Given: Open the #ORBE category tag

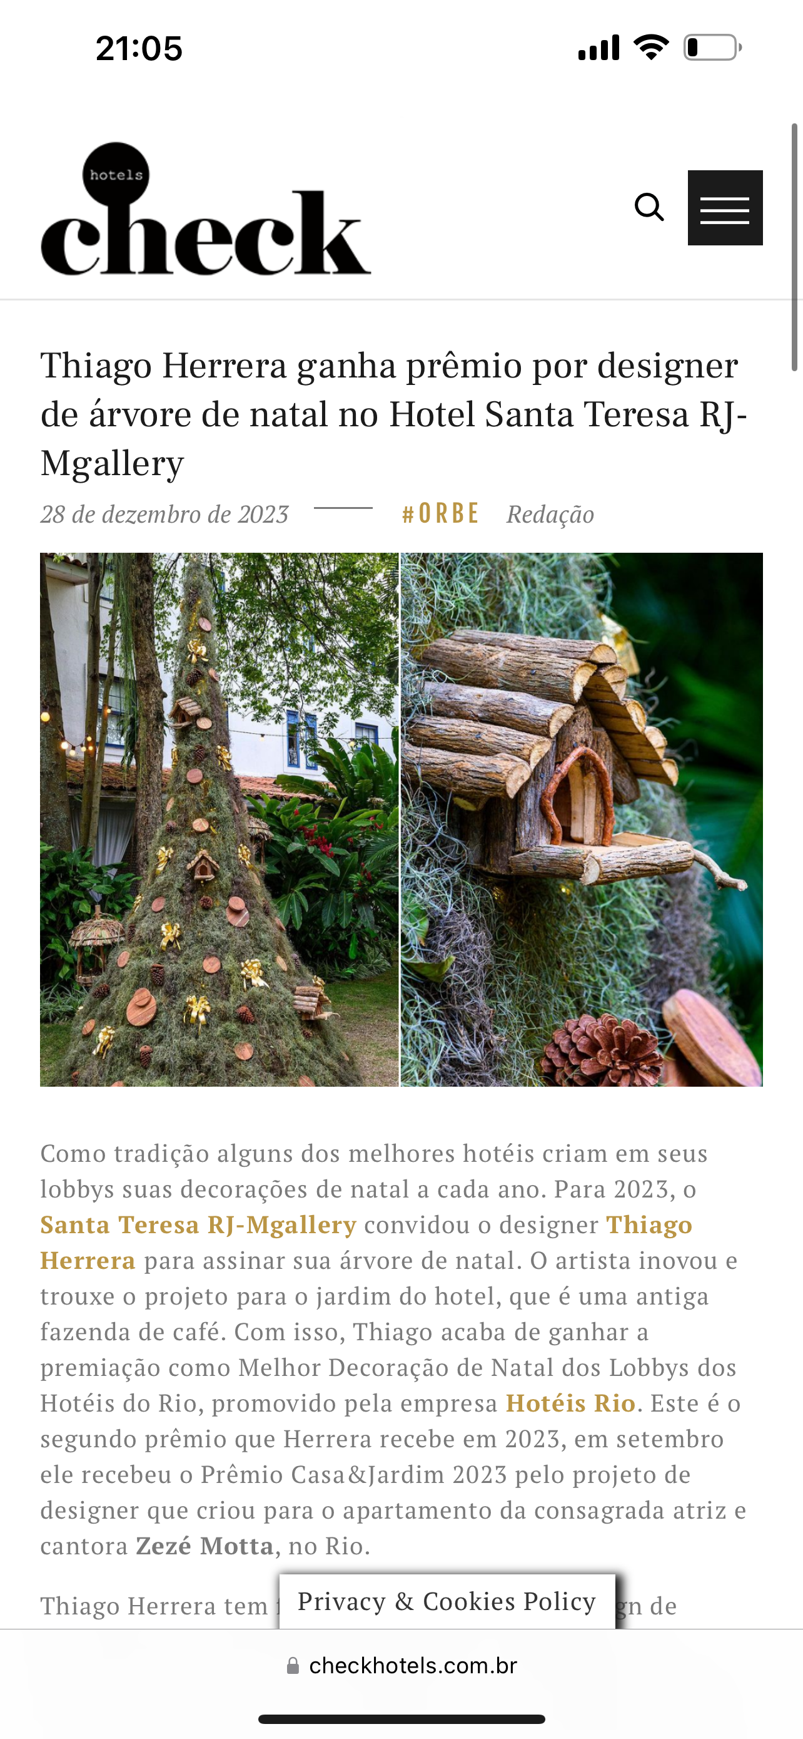Looking at the screenshot, I should pyautogui.click(x=440, y=514).
